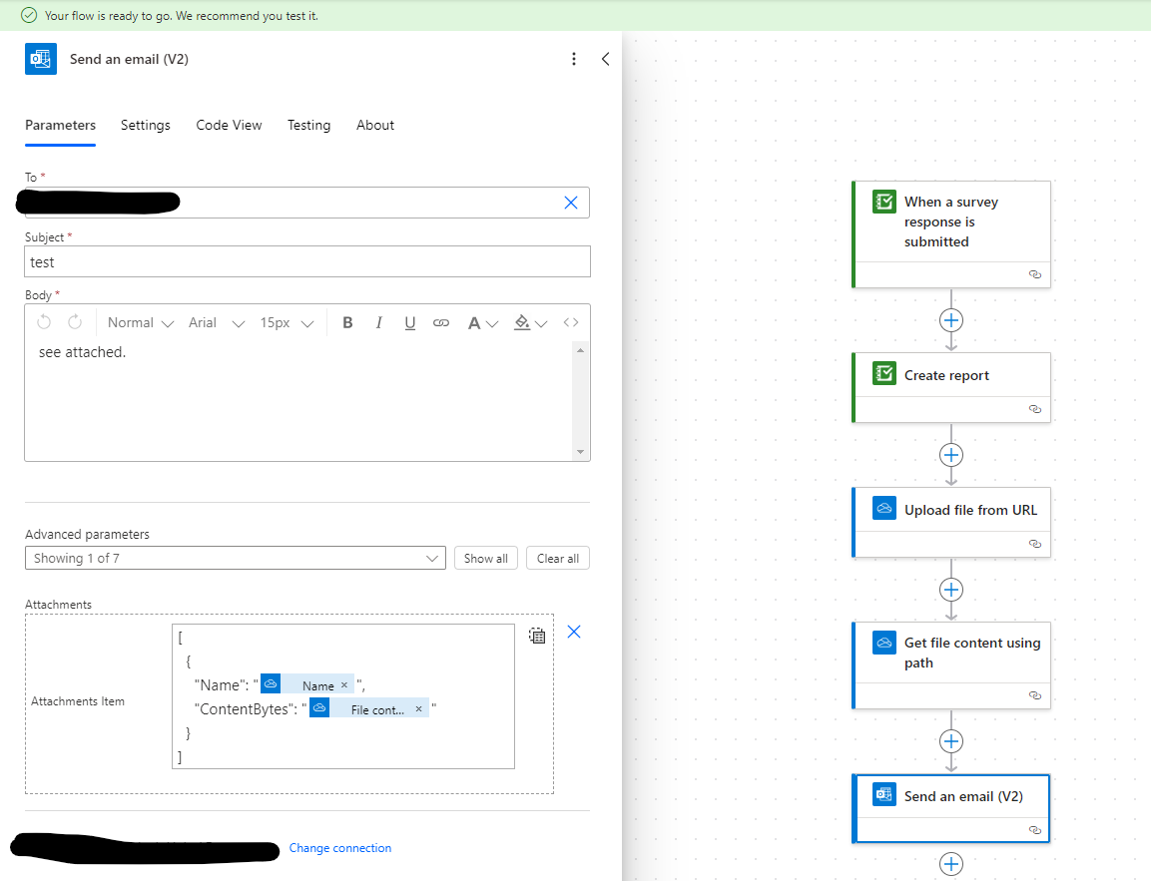Open the Testing tab

pyautogui.click(x=308, y=125)
